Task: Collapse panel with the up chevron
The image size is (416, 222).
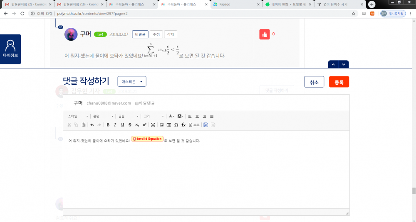Action: click(x=333, y=65)
